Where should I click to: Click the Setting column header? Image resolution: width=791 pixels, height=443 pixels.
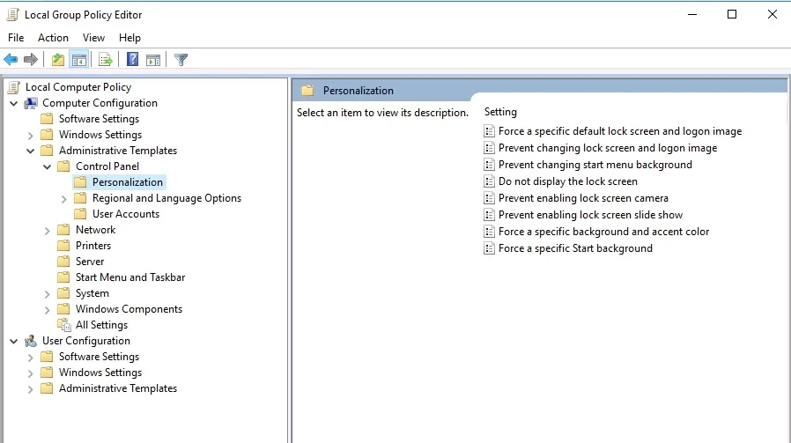pos(500,112)
